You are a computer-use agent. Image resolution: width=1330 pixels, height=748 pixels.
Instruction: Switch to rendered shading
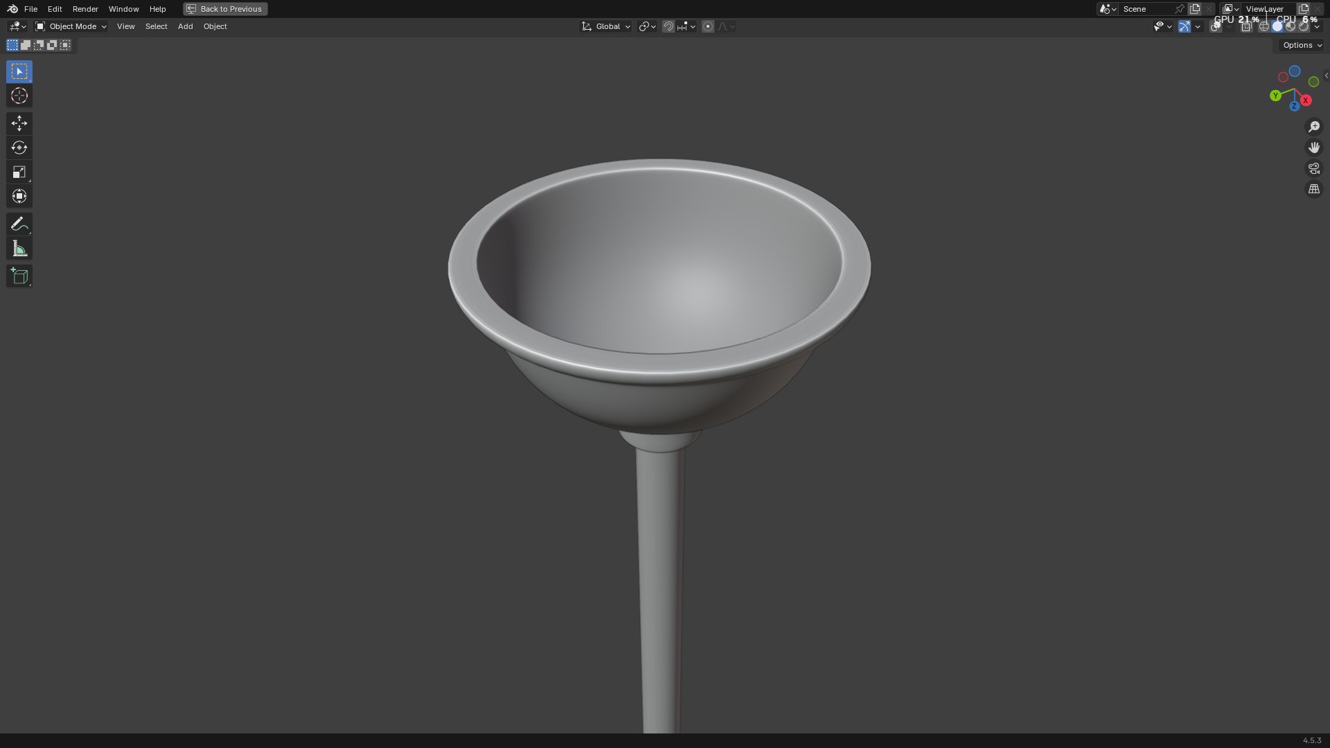coord(1304,26)
